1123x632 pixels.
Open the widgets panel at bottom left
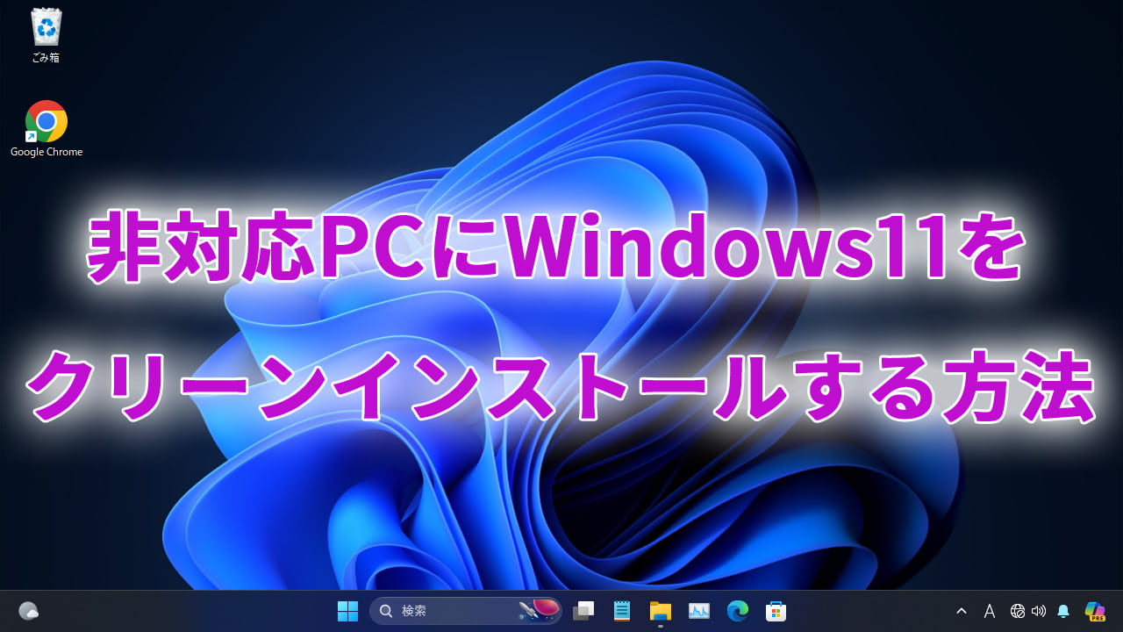30,610
